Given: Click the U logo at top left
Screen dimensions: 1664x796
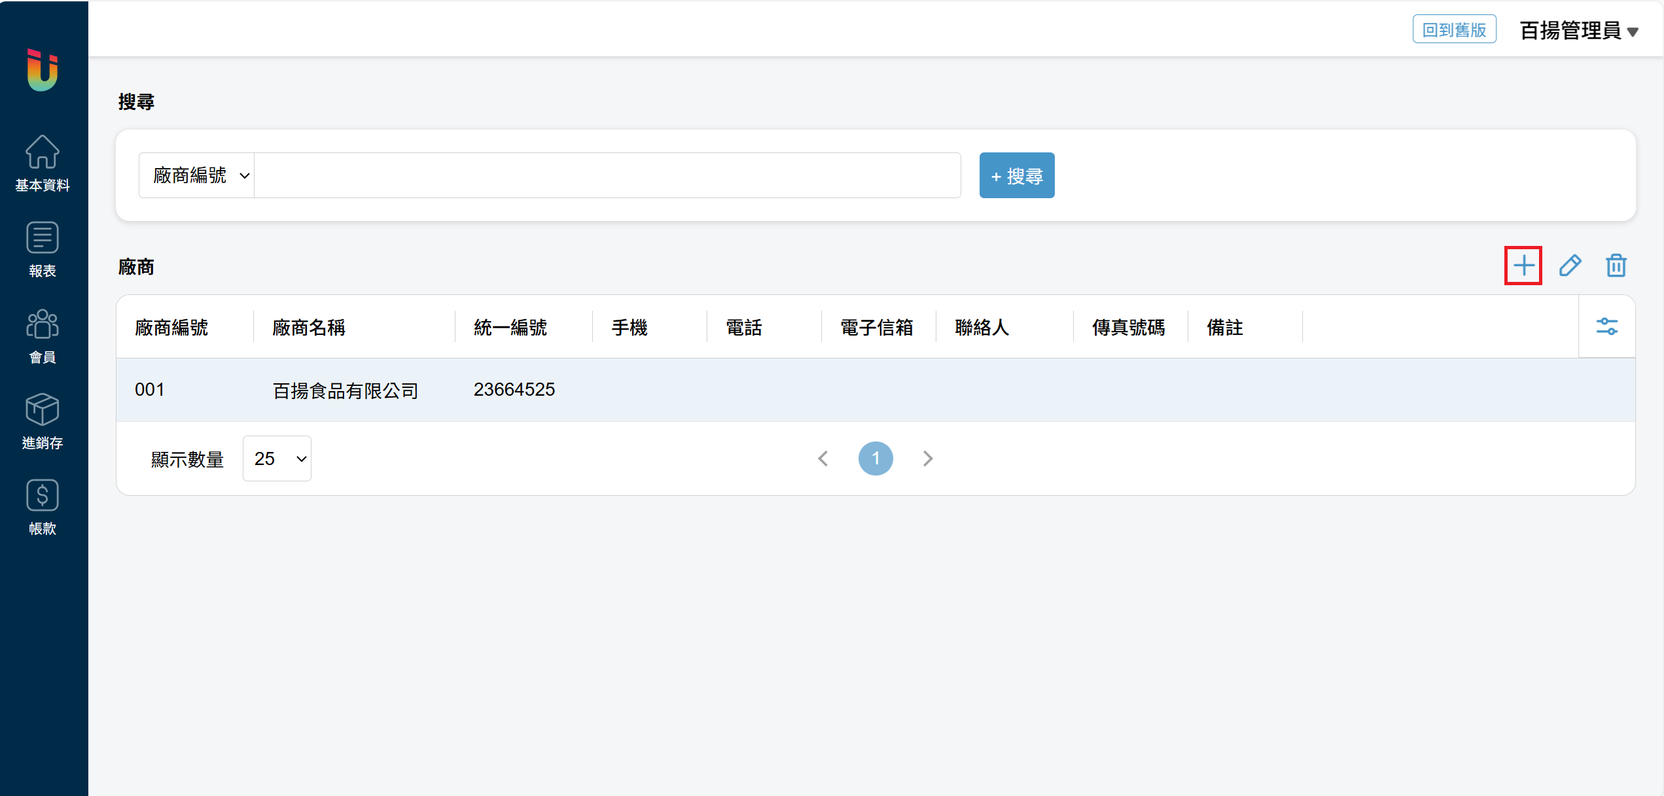Looking at the screenshot, I should click(x=43, y=69).
